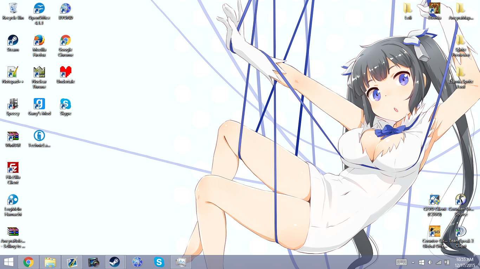Select the Counter-Strike Global Offensive shortcut
Viewport: 480px width, 269px height.
click(x=435, y=237)
